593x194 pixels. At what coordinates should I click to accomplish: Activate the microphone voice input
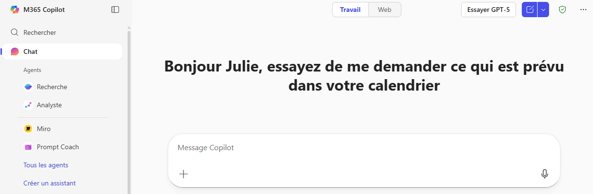[x=544, y=174]
